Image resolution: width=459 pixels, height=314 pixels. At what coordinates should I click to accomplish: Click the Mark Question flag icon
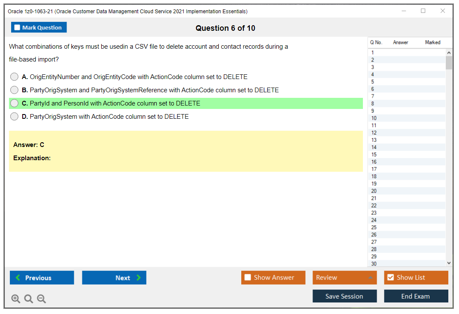pos(17,27)
